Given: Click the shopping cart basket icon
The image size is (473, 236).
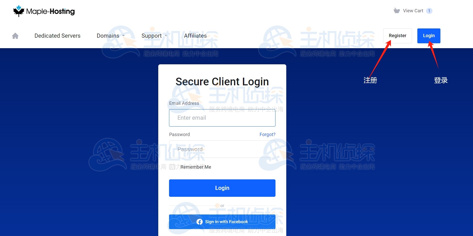Looking at the screenshot, I should click(x=397, y=11).
